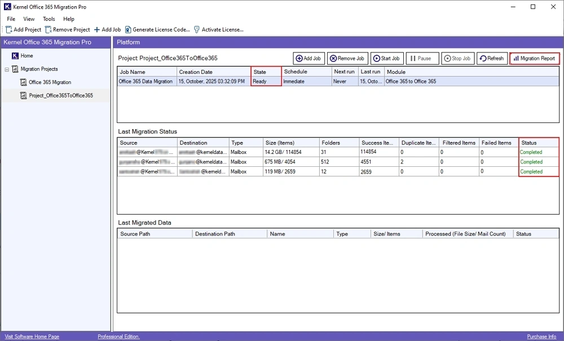Select the Office 365 Data Migration job row
The width and height of the screenshot is (564, 341).
[146, 82]
